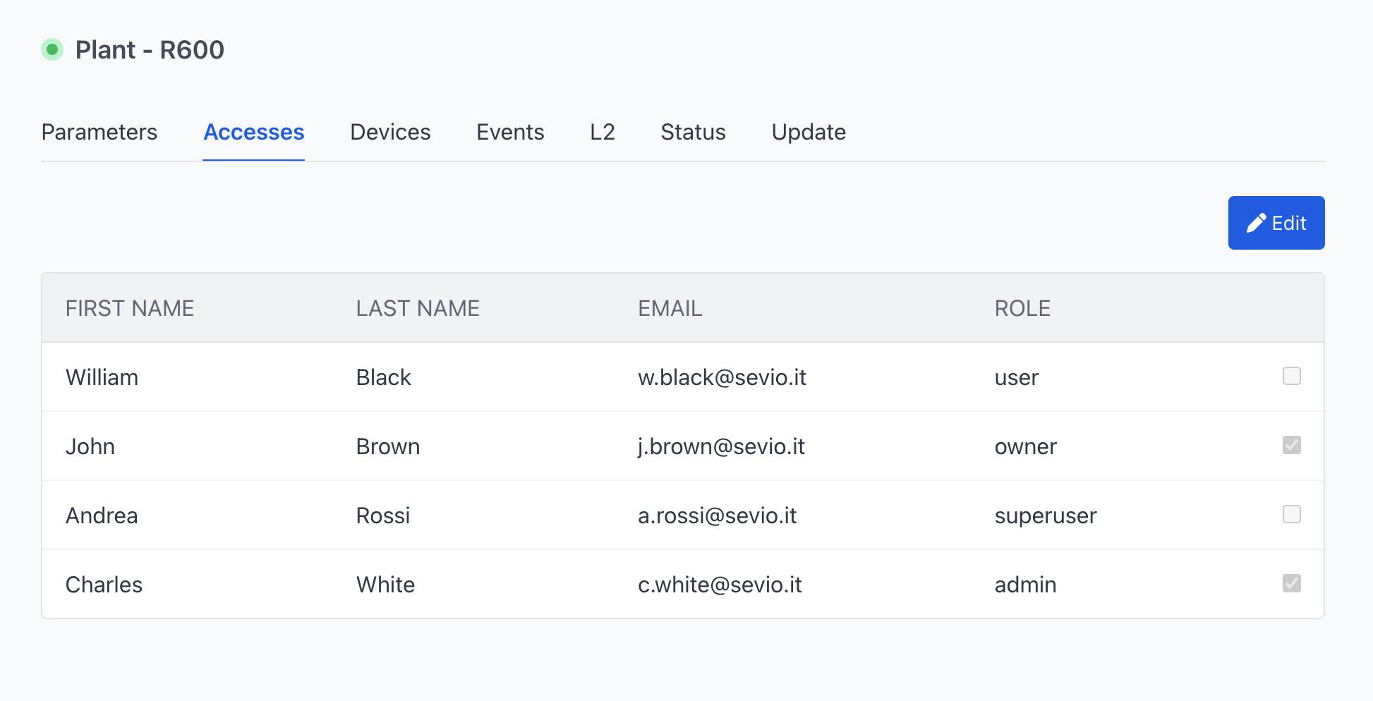This screenshot has height=701, width=1373.
Task: Click the pencil icon in Edit button
Action: pyautogui.click(x=1256, y=224)
